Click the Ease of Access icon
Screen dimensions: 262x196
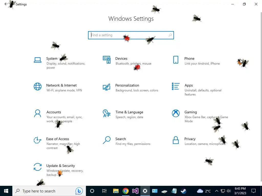pyautogui.click(x=38, y=140)
